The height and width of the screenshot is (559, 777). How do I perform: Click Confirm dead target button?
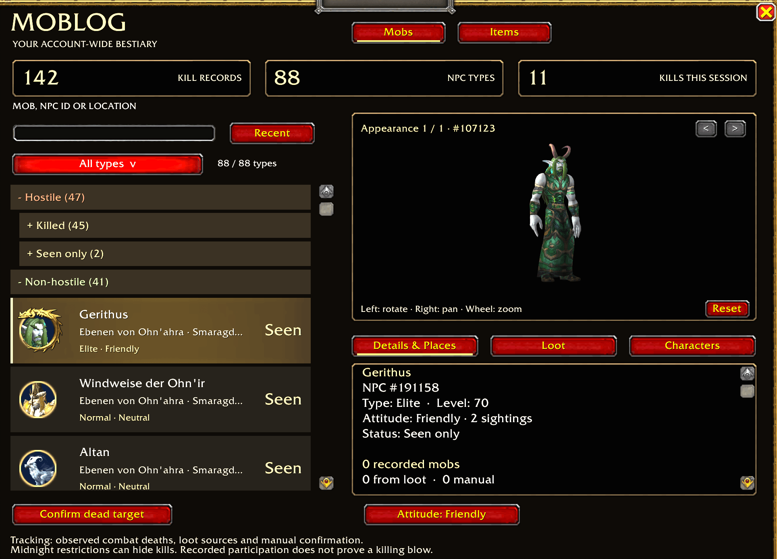click(92, 514)
